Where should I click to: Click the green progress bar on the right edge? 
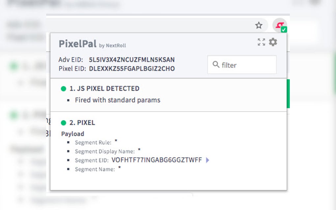click(x=289, y=94)
